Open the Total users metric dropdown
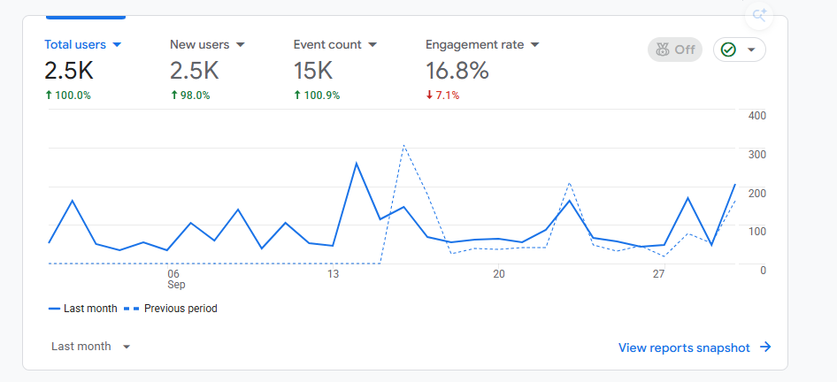 (x=83, y=45)
